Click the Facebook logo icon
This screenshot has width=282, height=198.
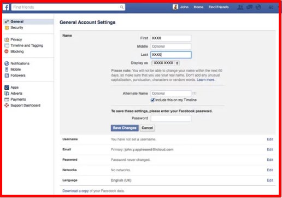click(x=6, y=7)
